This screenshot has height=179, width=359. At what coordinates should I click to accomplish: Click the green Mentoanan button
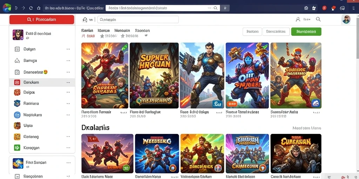tap(306, 32)
